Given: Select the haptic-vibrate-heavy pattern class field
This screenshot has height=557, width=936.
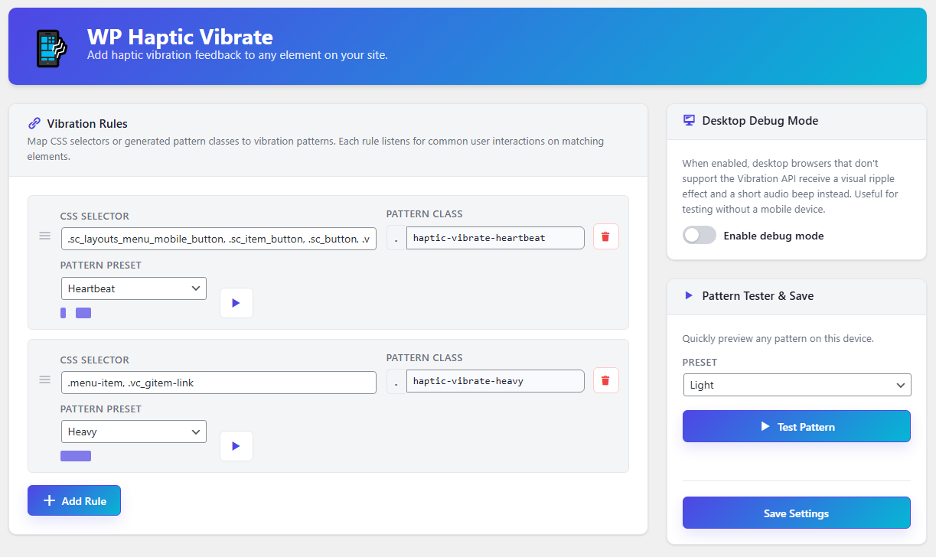Looking at the screenshot, I should (494, 380).
